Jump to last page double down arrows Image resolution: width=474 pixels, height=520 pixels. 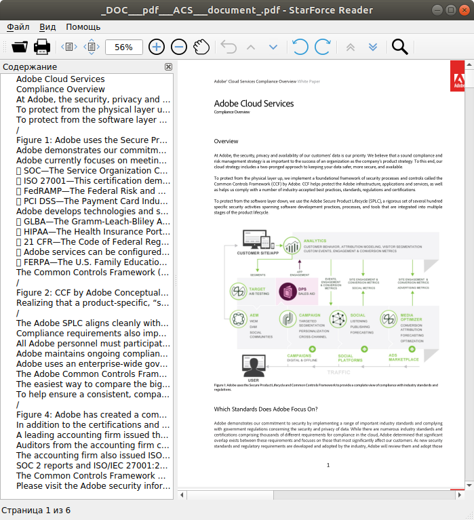[373, 47]
